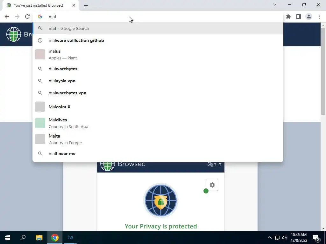Open the notification center icon
This screenshot has width=326, height=244.
(x=316, y=238)
